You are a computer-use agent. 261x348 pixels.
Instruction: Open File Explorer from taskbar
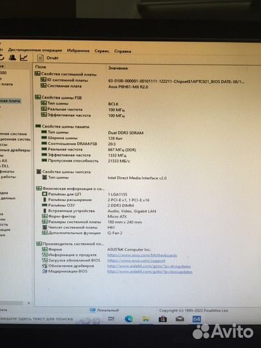(x=146, y=319)
